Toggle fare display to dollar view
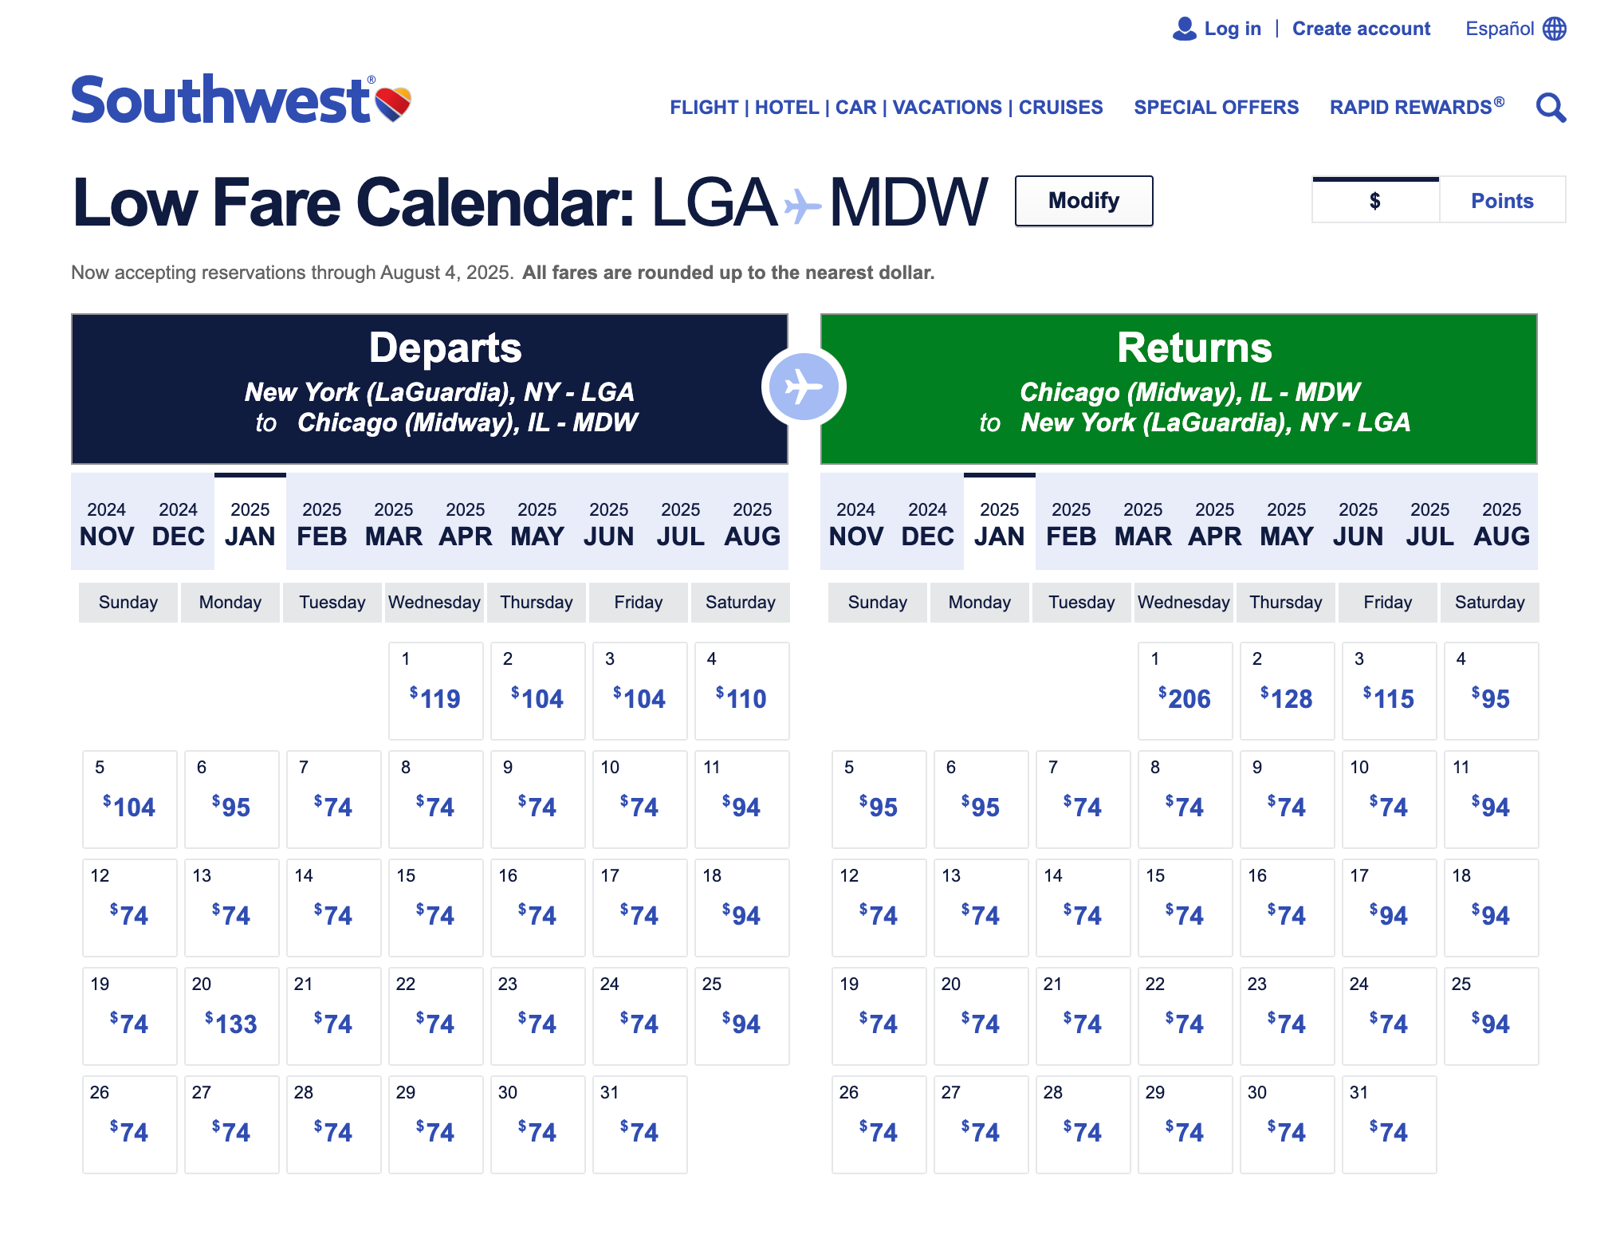Viewport: 1620px width, 1234px height. coord(1376,199)
